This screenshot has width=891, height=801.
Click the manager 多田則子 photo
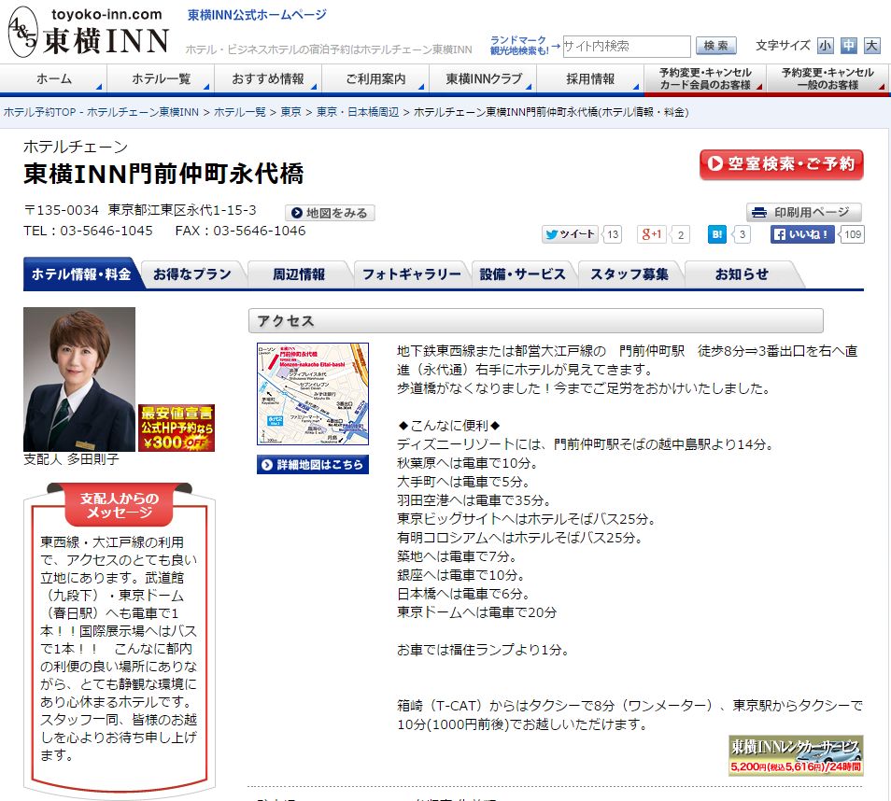click(x=79, y=379)
